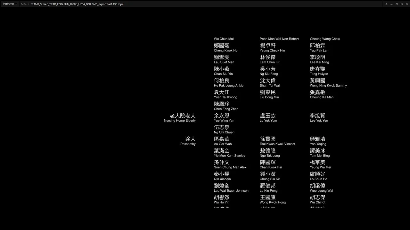Click the name Qin Xiaoqin
The width and height of the screenshot is (410, 230).
222,179
